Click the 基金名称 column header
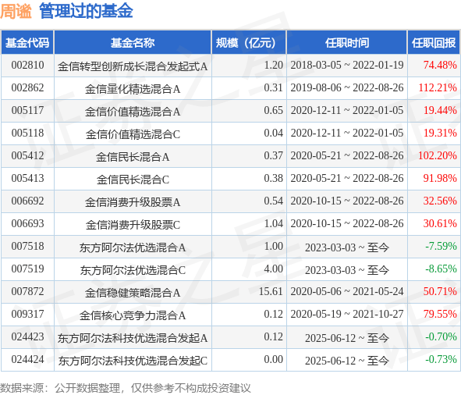The height and width of the screenshot is (395, 461). pyautogui.click(x=133, y=43)
